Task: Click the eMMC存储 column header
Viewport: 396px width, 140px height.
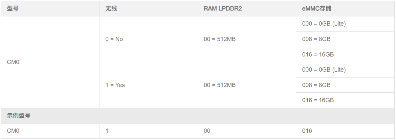Action: tap(317, 9)
